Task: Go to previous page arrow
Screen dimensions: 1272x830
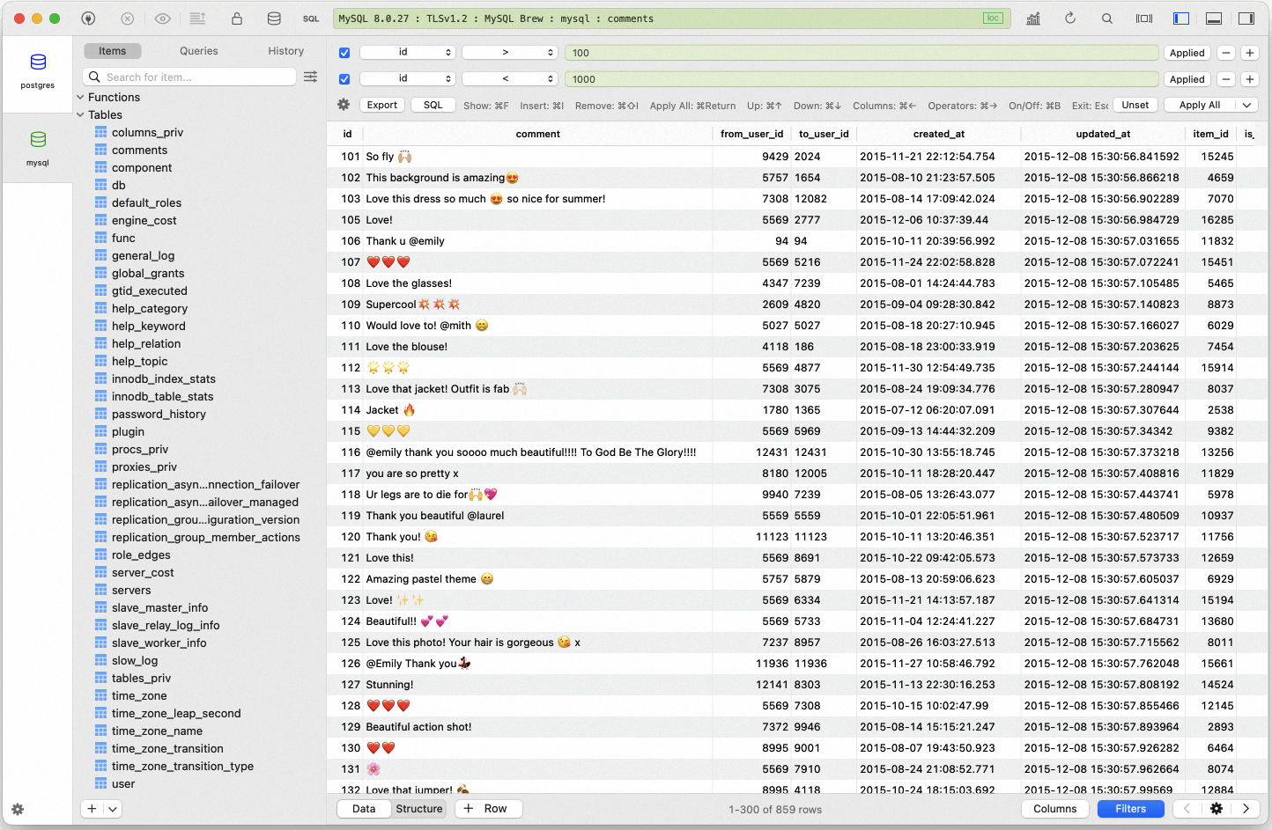Action: (1187, 809)
